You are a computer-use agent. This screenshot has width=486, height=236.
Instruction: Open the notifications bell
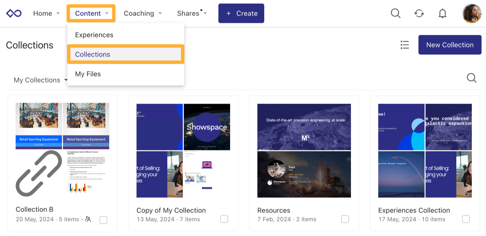coord(442,13)
